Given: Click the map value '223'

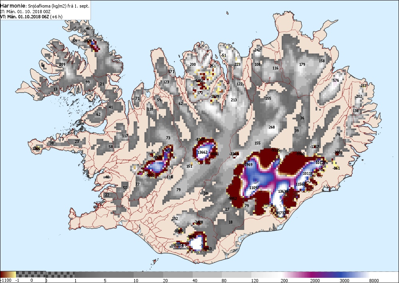Looking at the screenshot, I should point(237,64).
